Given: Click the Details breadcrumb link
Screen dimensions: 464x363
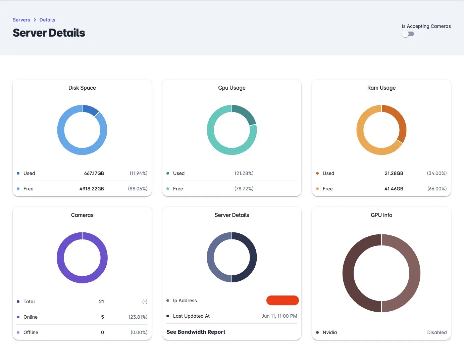Looking at the screenshot, I should point(47,20).
